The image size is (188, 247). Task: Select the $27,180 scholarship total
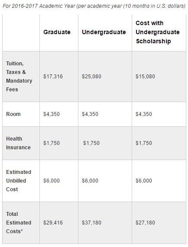click(145, 223)
